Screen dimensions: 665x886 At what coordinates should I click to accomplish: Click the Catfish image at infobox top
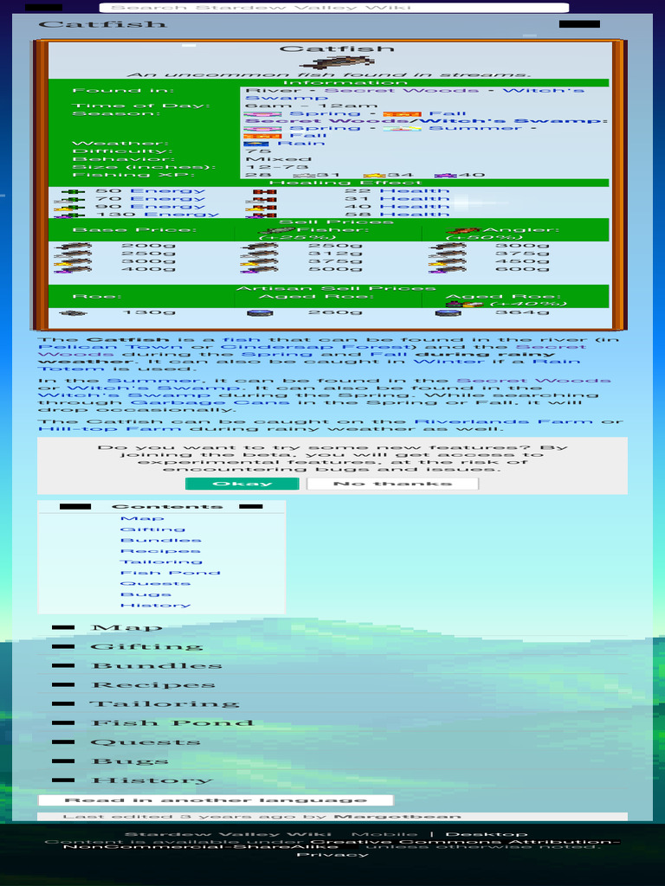(x=337, y=62)
